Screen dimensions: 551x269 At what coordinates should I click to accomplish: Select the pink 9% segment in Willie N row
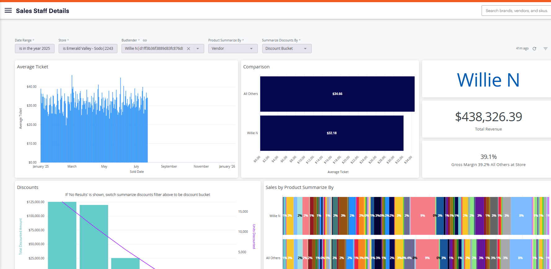tap(423, 216)
